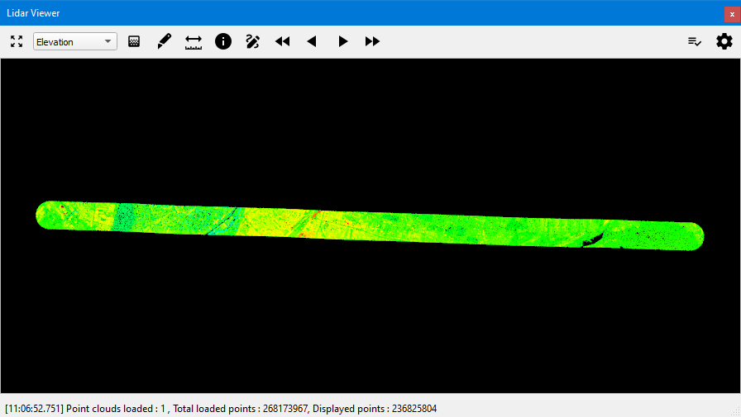Click the green point cloud strip
Image resolution: width=741 pixels, height=417 pixels.
372,225
